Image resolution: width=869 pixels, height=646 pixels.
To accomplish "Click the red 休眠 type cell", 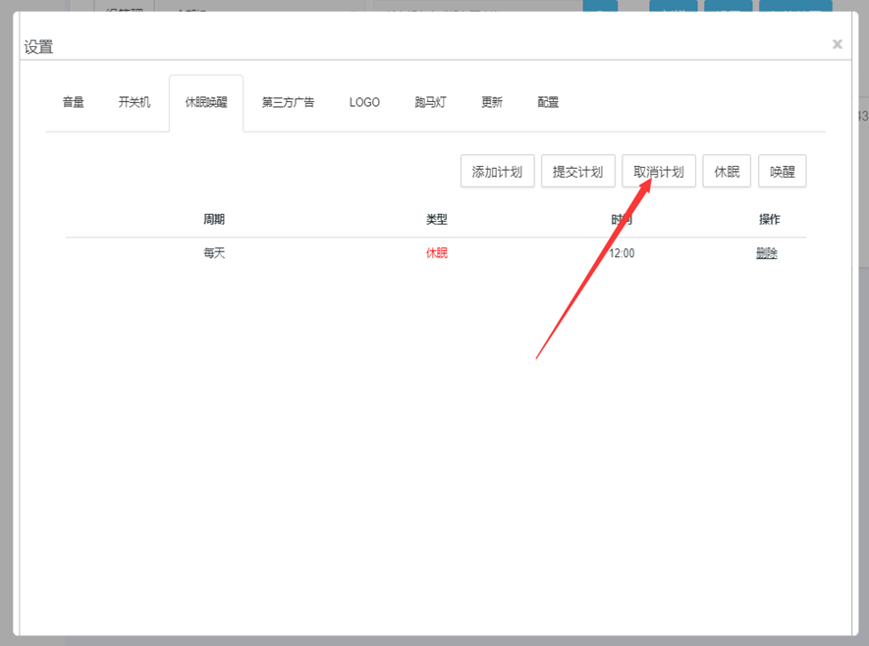I will (436, 253).
